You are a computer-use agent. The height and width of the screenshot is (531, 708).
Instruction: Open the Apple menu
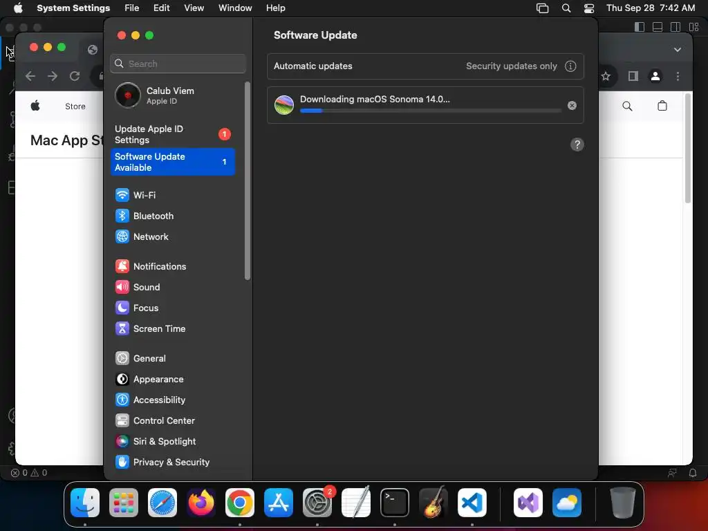tap(18, 8)
